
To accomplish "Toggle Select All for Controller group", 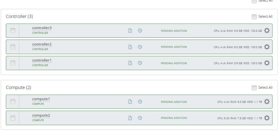I will tap(254, 16).
